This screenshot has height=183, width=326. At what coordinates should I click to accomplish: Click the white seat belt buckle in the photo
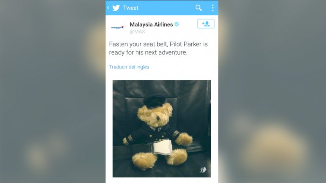tap(163, 147)
